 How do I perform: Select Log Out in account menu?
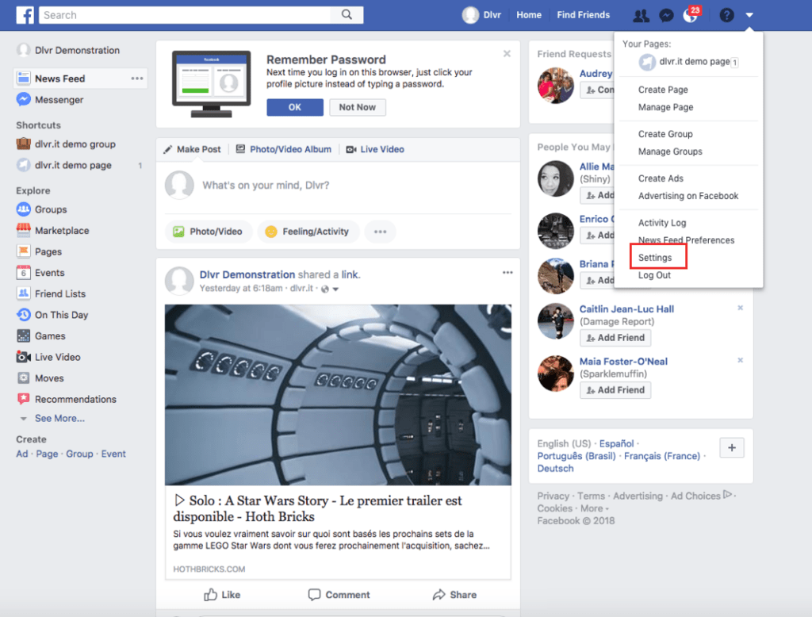654,275
